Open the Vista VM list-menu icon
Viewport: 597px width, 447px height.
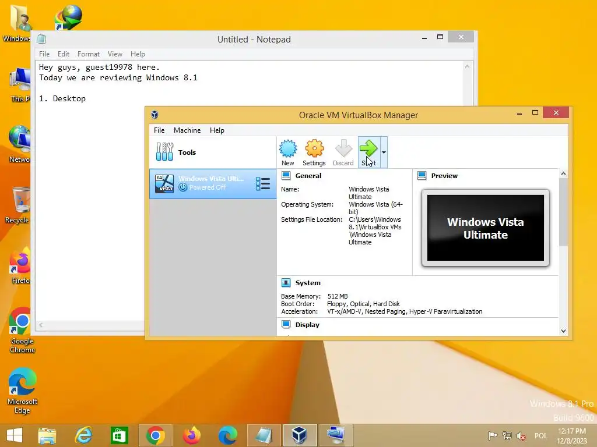(x=263, y=183)
